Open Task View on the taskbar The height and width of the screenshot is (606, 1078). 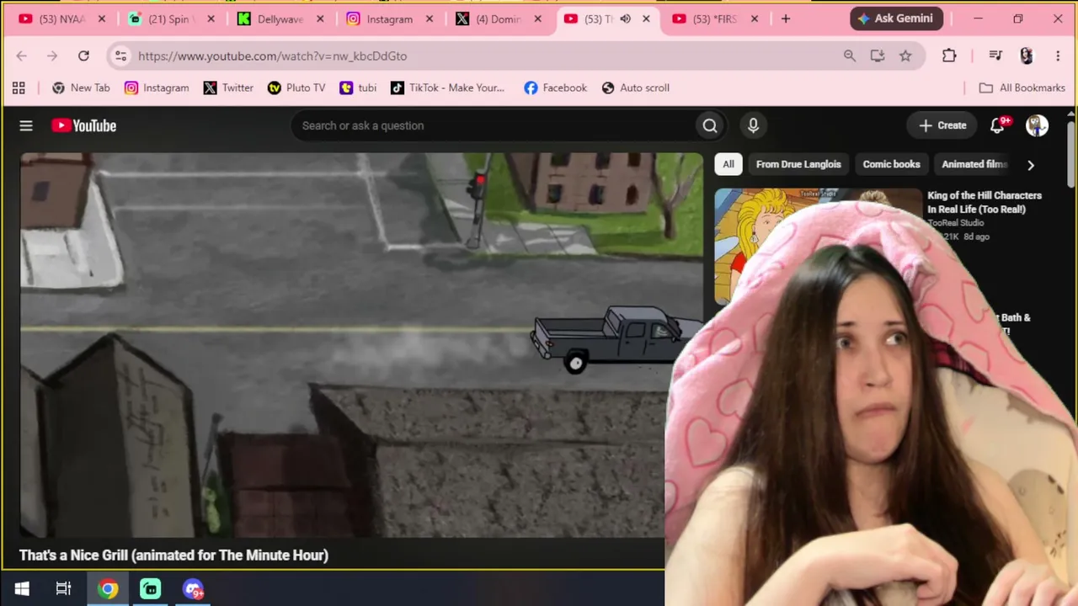point(63,589)
